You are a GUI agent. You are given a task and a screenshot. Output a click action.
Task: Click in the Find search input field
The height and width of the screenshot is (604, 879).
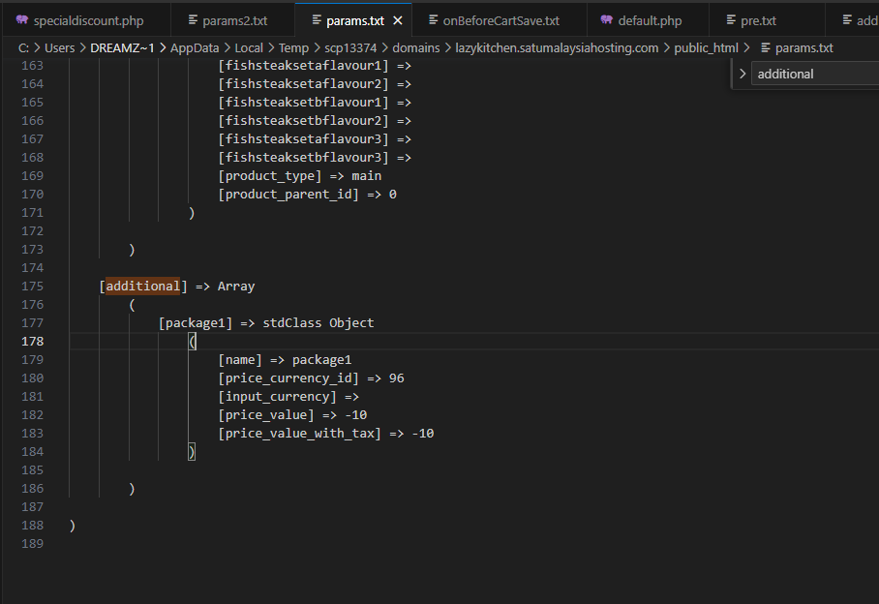pos(813,74)
